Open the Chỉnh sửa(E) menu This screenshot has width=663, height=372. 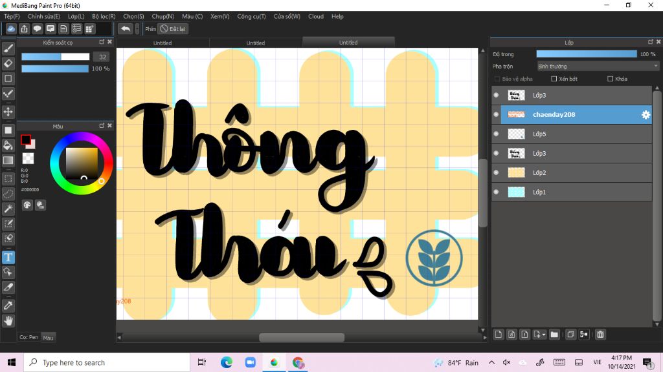(x=43, y=16)
